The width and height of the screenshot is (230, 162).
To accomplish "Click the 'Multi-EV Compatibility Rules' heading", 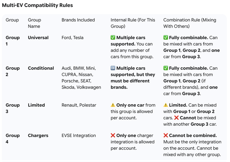I will click(37, 5).
